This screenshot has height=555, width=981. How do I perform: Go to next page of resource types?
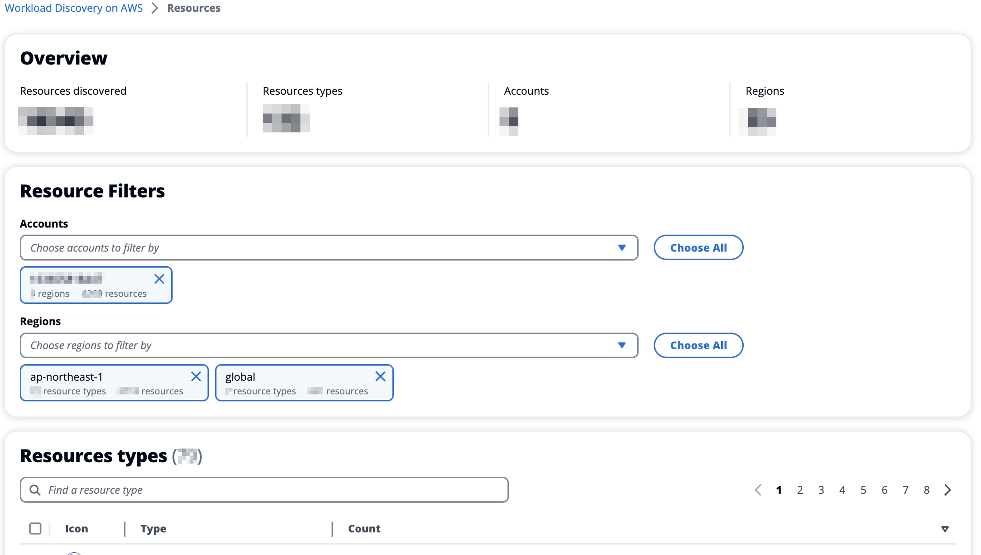point(948,490)
